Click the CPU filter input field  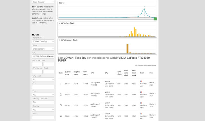(43, 87)
